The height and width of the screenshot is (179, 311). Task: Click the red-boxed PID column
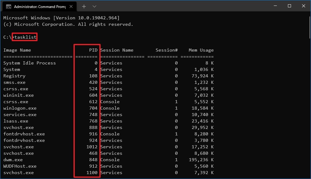[87, 111]
